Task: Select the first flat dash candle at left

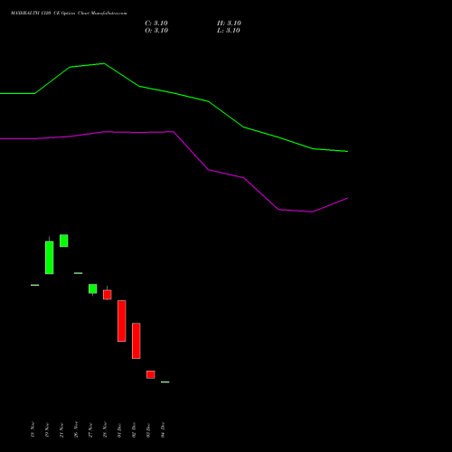Action: pos(35,285)
